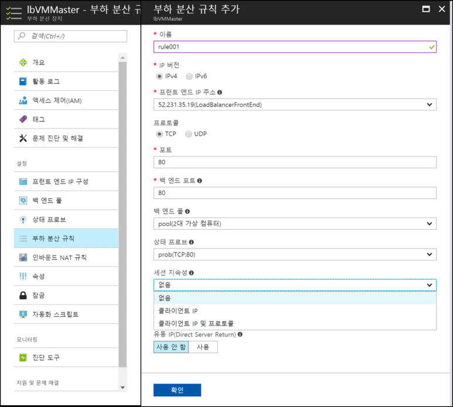453x407 pixels.
Task: Select the UDP protocol radio button
Action: [188, 134]
